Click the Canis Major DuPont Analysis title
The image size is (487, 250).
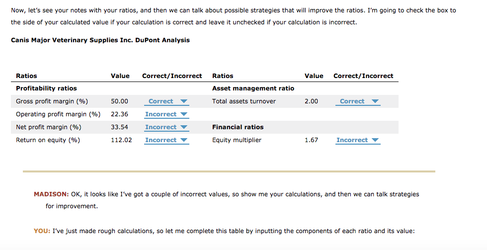pos(100,40)
